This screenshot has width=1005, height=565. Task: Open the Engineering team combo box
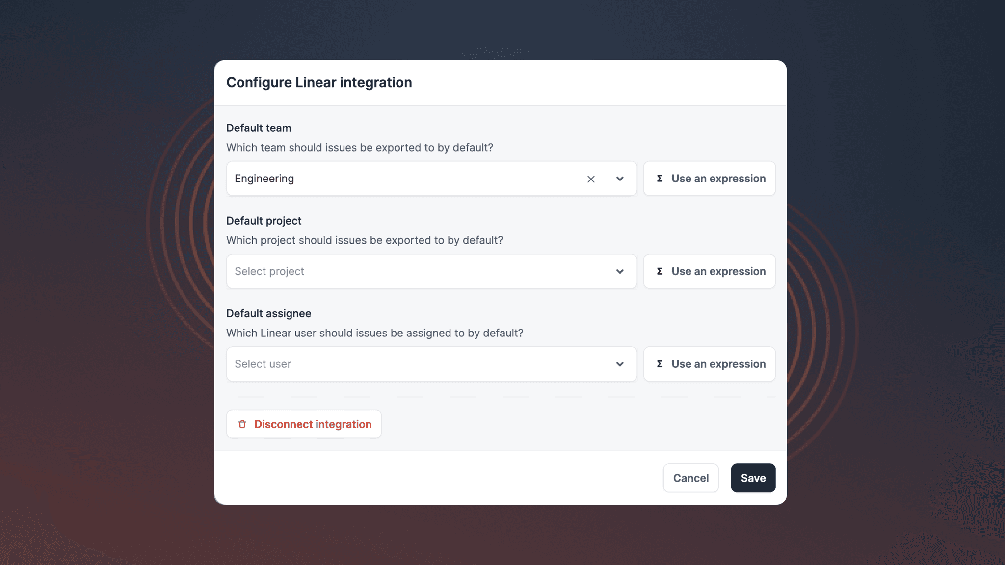(x=431, y=179)
